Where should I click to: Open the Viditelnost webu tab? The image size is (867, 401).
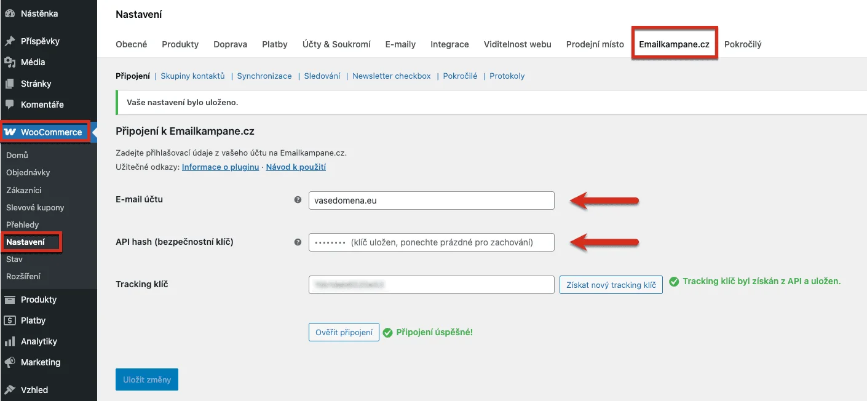(518, 44)
